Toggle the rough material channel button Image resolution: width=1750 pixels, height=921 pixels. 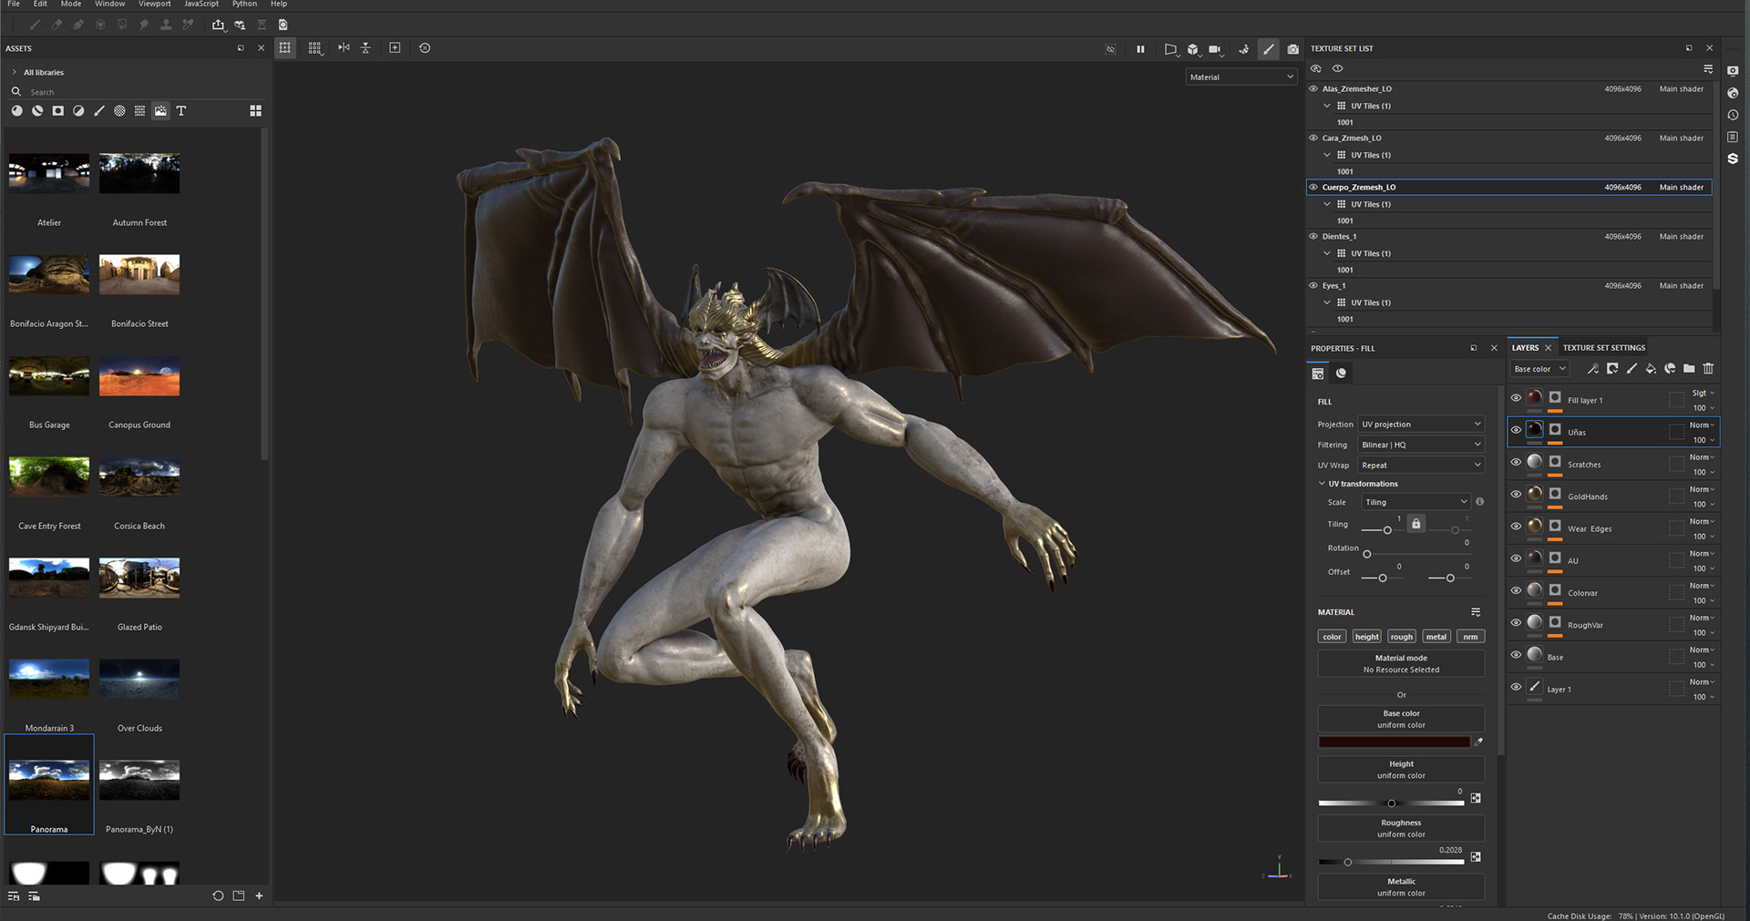pyautogui.click(x=1401, y=637)
